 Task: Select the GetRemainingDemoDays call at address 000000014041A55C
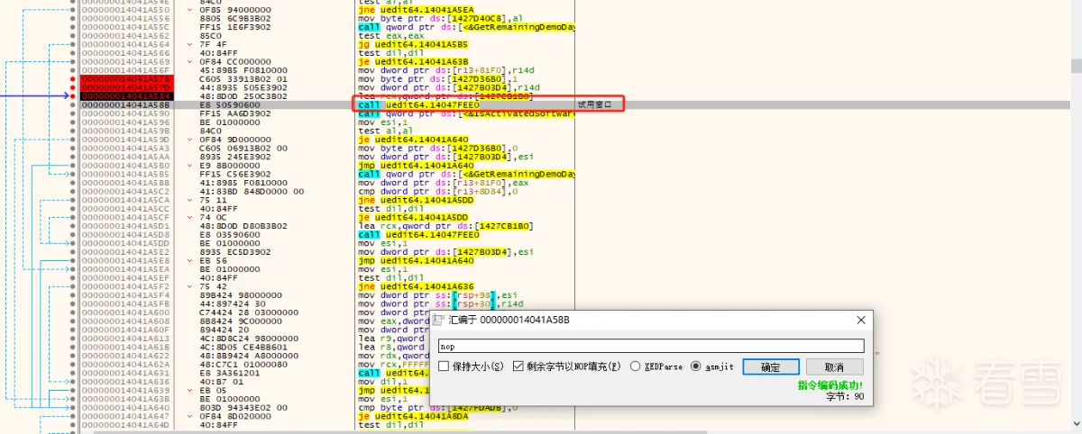coord(464,27)
